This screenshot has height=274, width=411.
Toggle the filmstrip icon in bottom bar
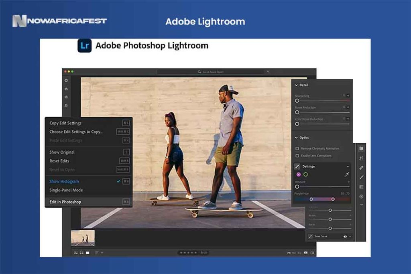click(305, 253)
